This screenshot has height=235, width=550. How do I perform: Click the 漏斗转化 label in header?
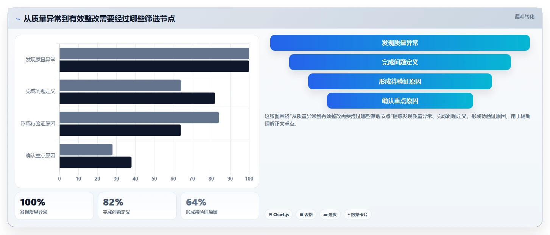524,17
